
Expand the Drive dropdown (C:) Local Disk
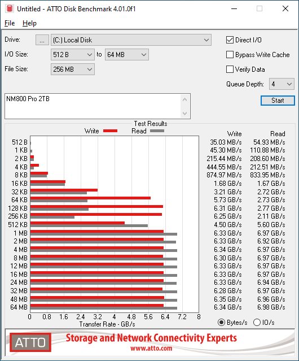point(131,40)
